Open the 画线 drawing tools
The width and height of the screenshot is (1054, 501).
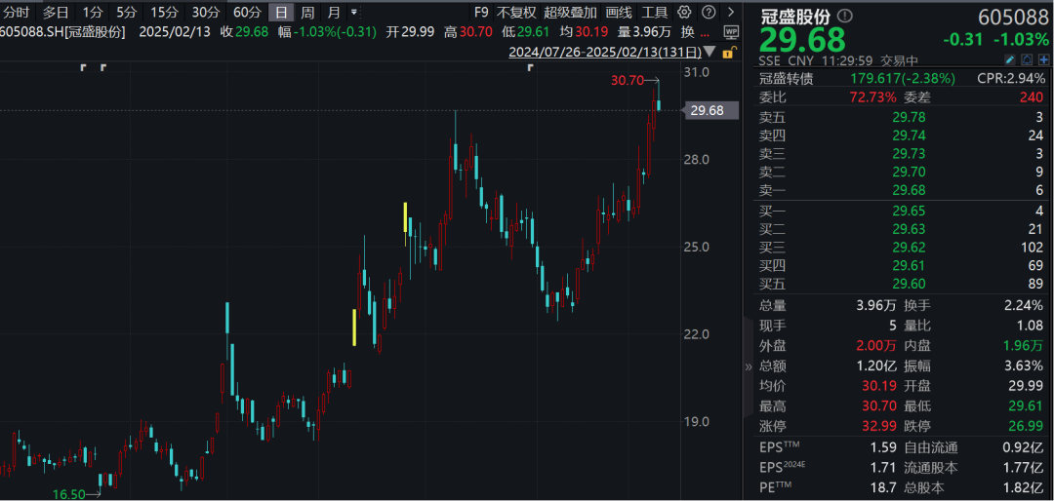point(619,13)
